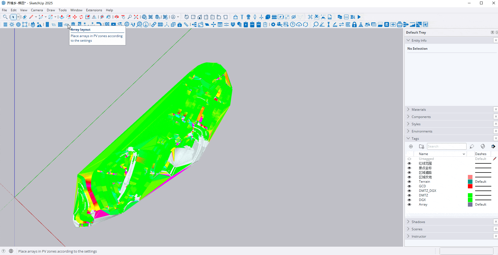Select the Eraser tool

click(x=24, y=17)
